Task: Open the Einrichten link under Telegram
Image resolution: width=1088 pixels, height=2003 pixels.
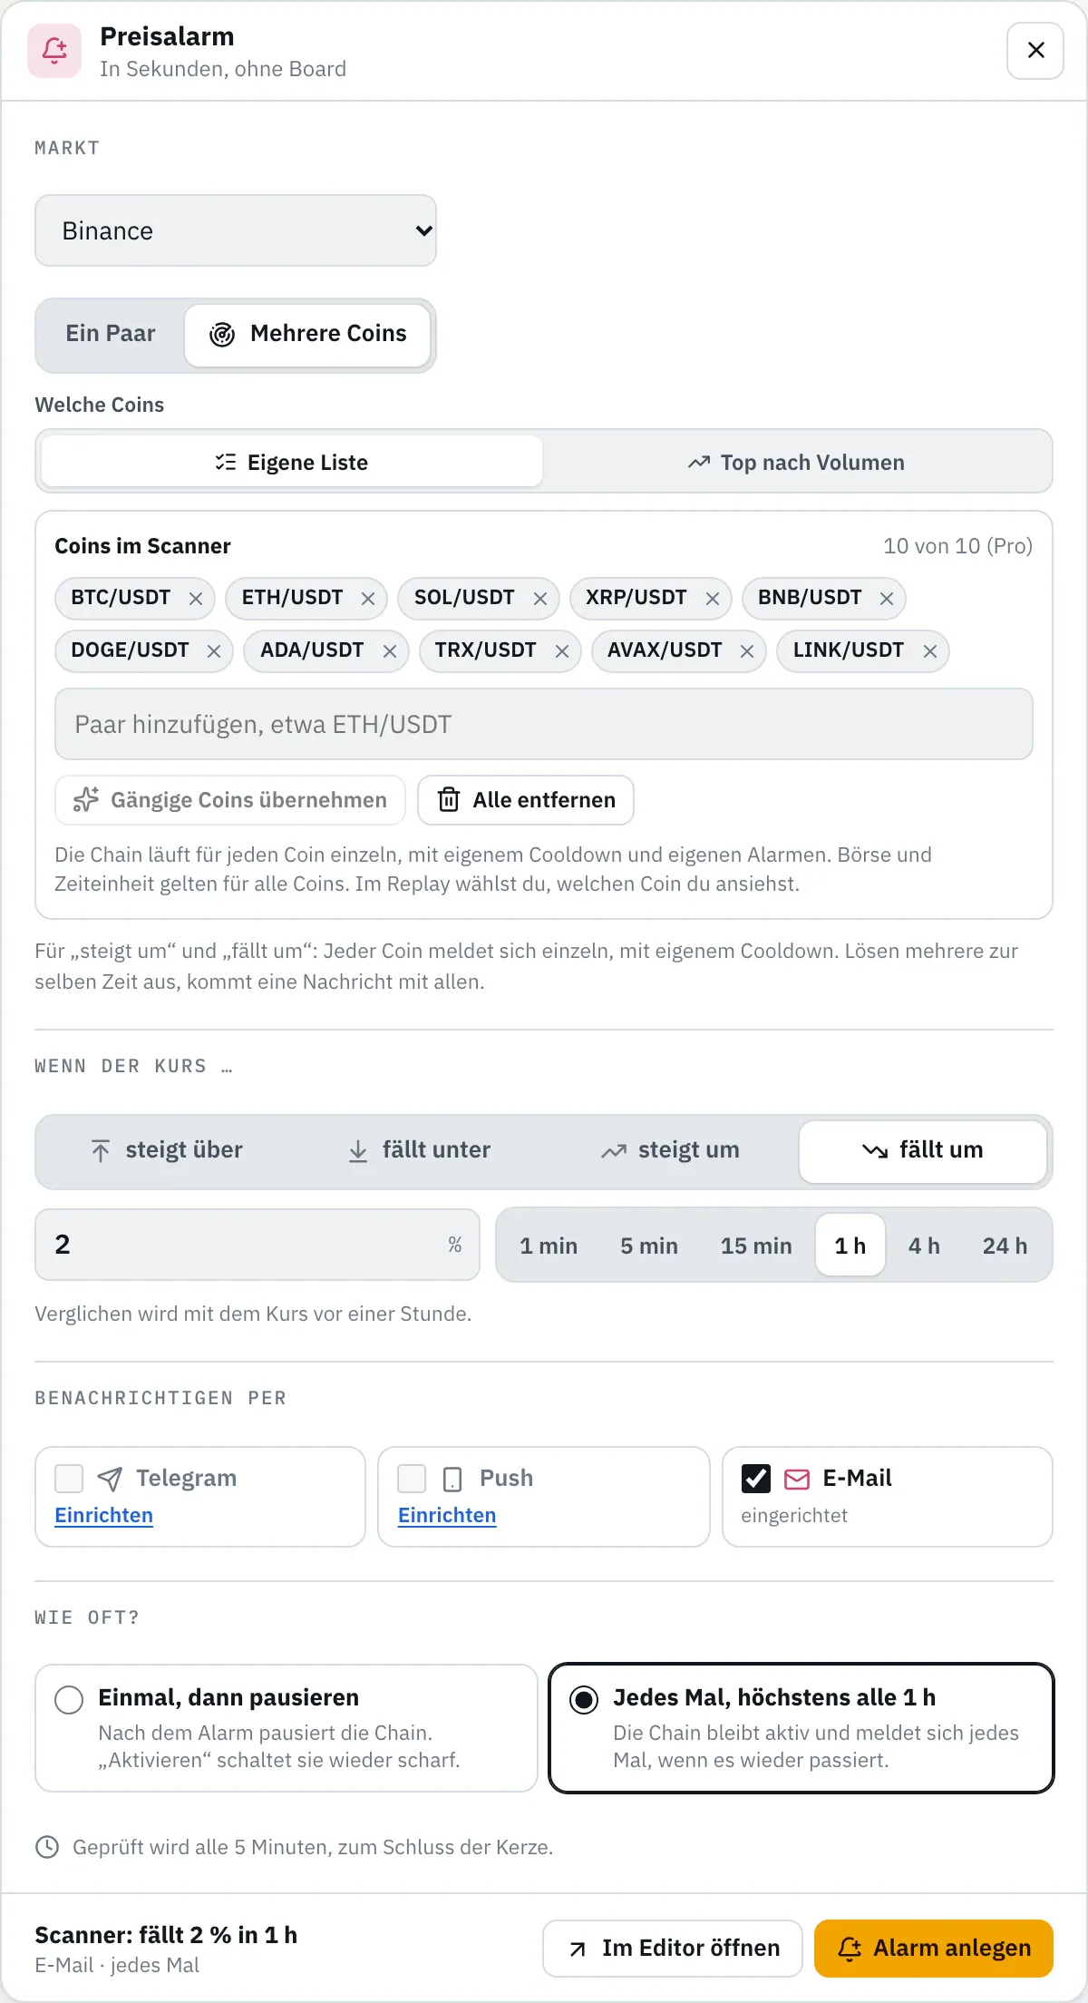Action: pyautogui.click(x=103, y=1516)
